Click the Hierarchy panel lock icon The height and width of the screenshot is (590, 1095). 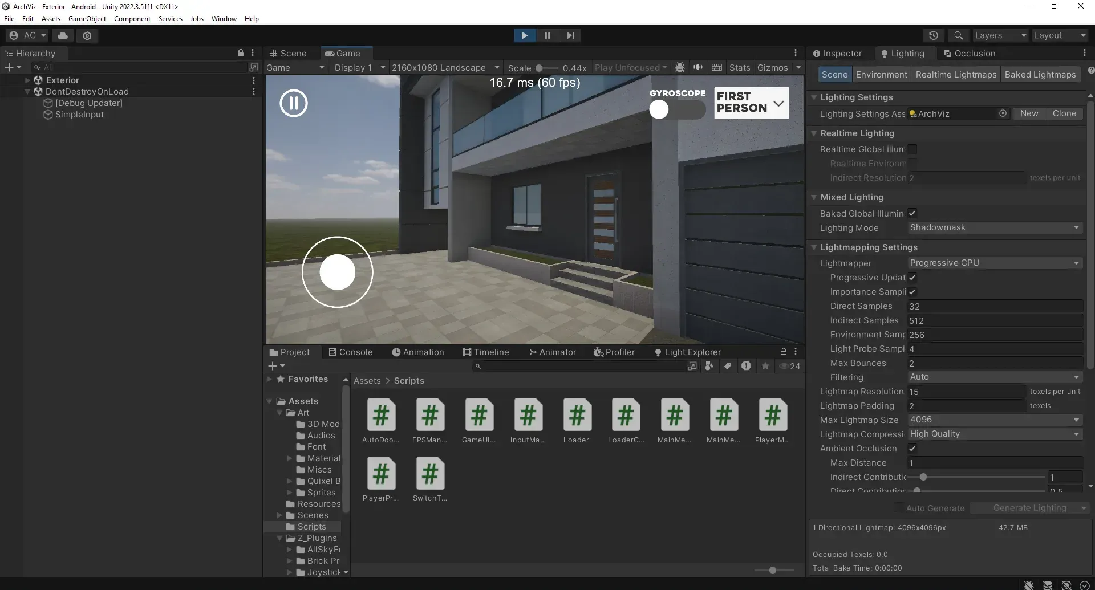pos(241,53)
